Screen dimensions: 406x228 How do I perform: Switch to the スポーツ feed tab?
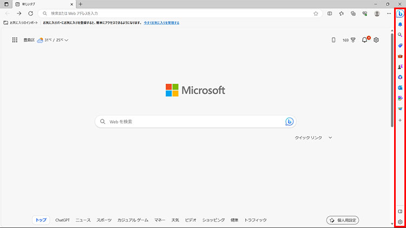(x=104, y=220)
